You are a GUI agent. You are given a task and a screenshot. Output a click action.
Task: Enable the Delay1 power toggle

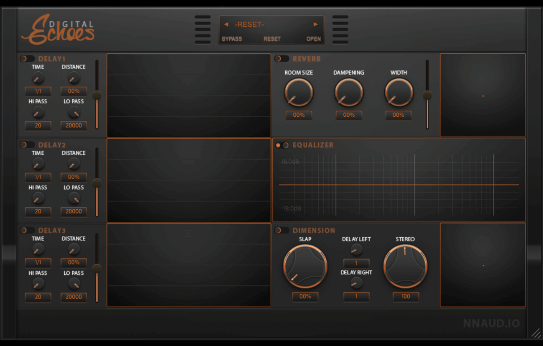(x=27, y=59)
